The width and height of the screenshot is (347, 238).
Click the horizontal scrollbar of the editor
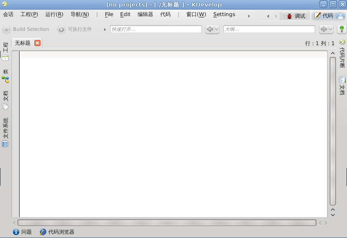pyautogui.click(x=167, y=223)
